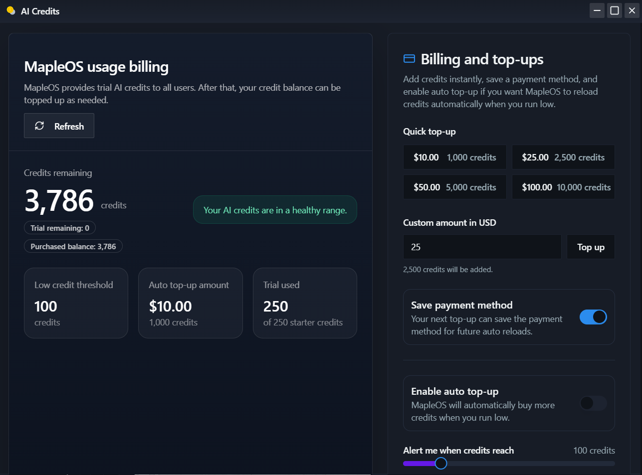Viewport: 642px width, 475px height.
Task: Click the Trial remaining: 0 badge
Action: tap(60, 228)
